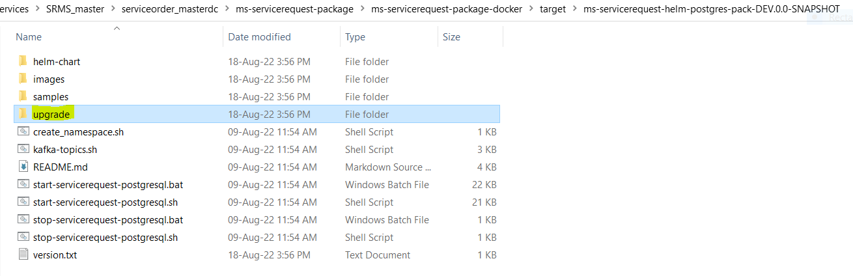Viewport: 853px width, 276px height.
Task: Click the helm-chart folder icon
Action: pos(23,61)
